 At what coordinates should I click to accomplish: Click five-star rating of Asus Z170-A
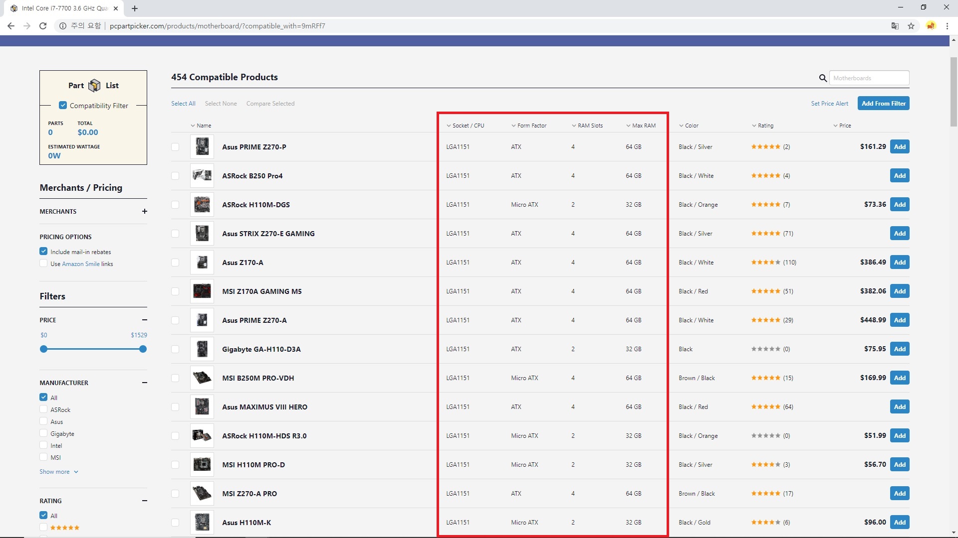pos(765,263)
